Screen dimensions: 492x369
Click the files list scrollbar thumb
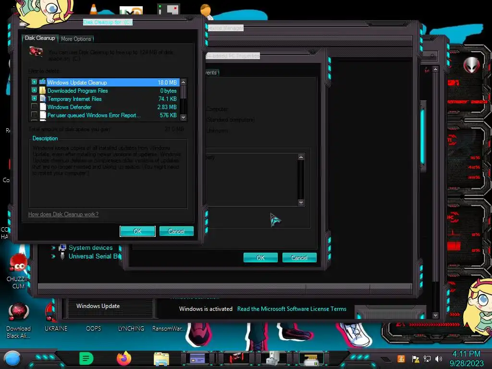tap(183, 92)
